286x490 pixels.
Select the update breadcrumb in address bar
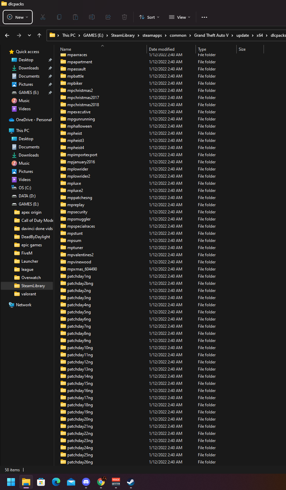coord(242,35)
